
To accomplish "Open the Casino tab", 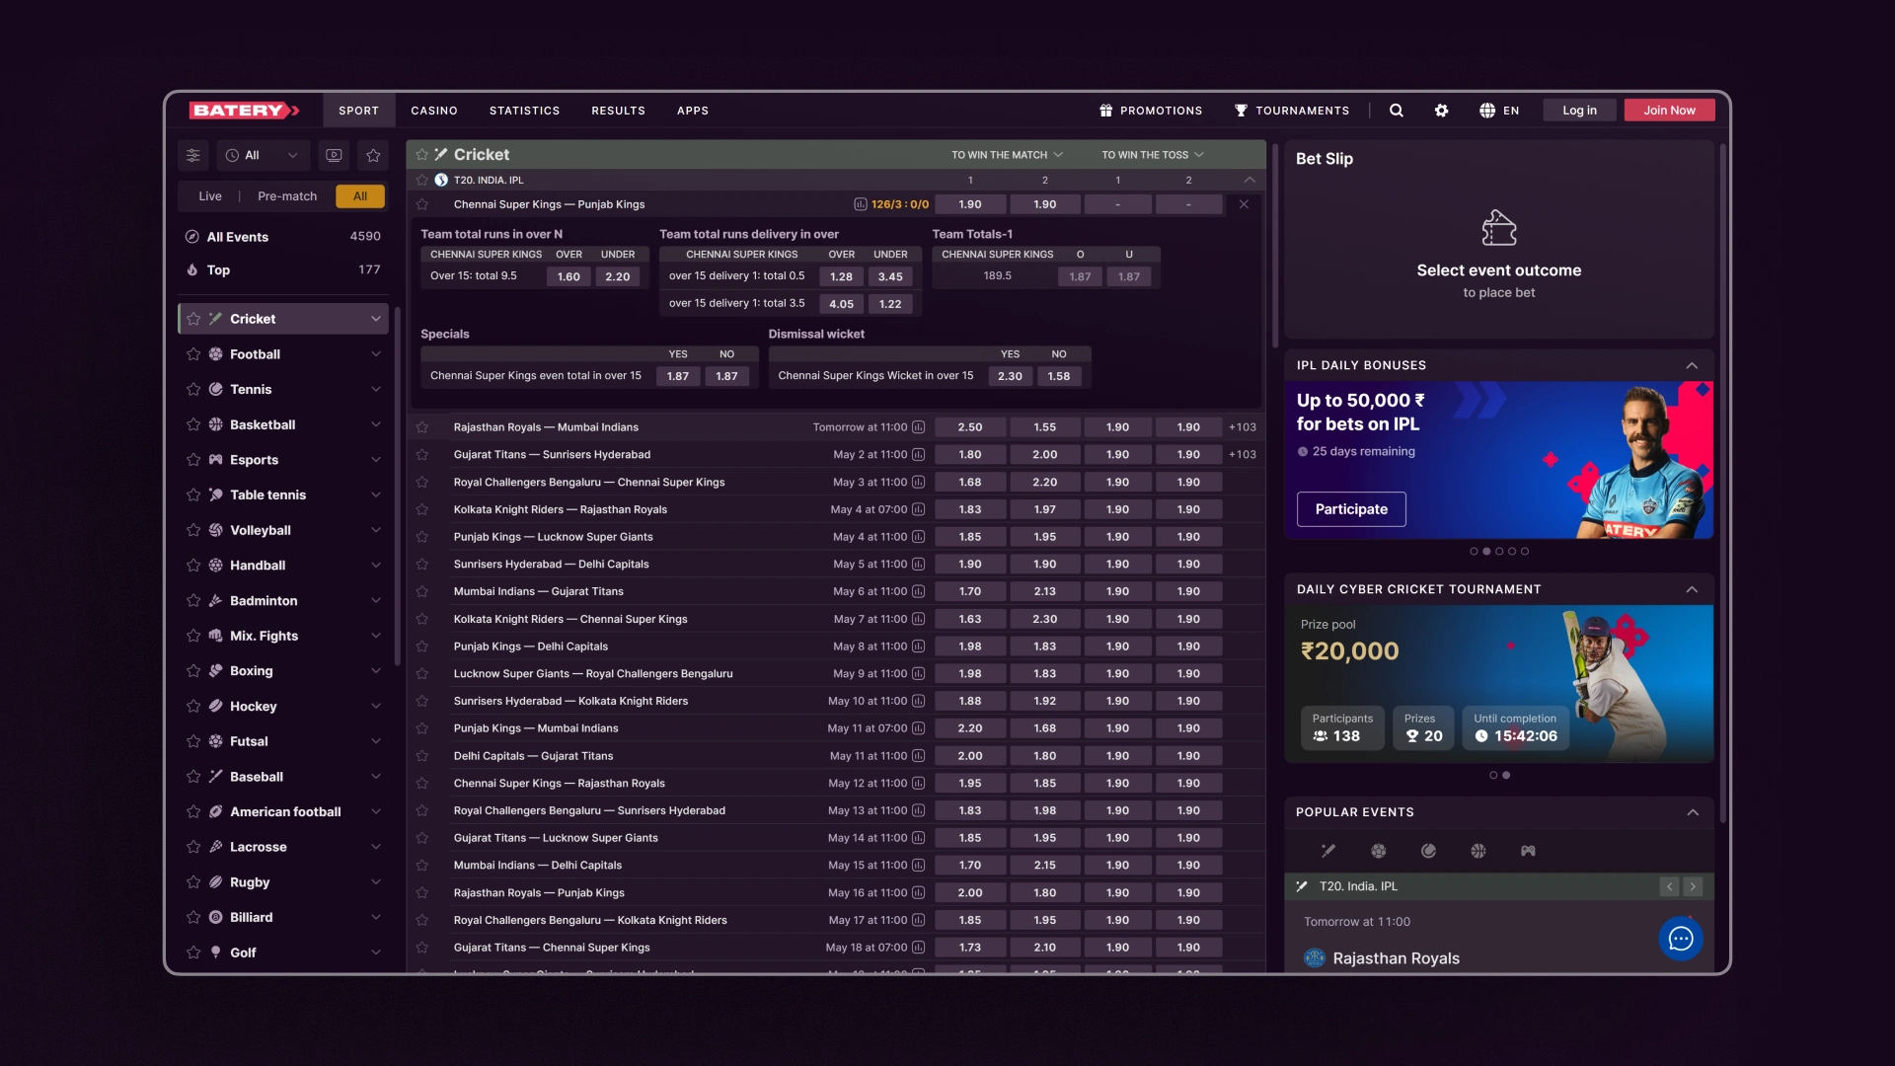I will click(x=434, y=111).
